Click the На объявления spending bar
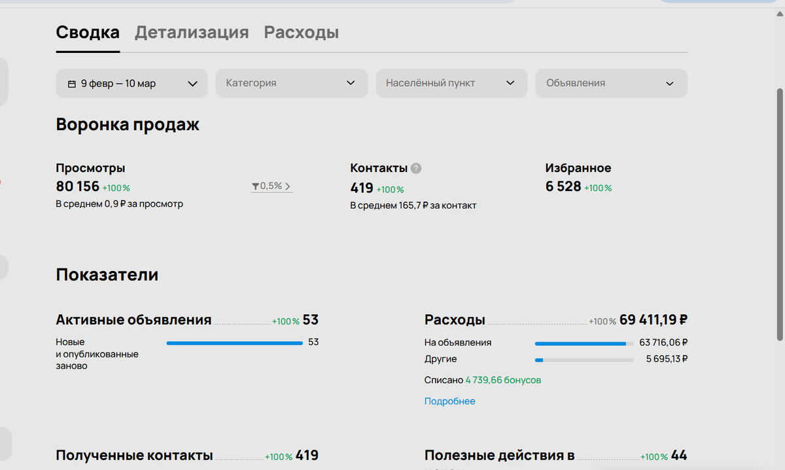Screen dimensions: 785x470 (582, 342)
